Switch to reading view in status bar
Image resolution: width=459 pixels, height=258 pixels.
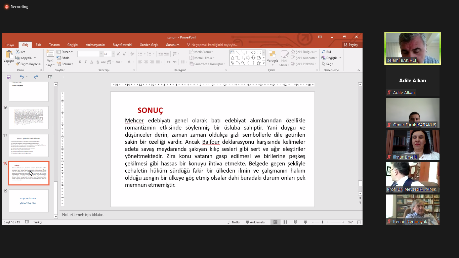click(x=295, y=222)
